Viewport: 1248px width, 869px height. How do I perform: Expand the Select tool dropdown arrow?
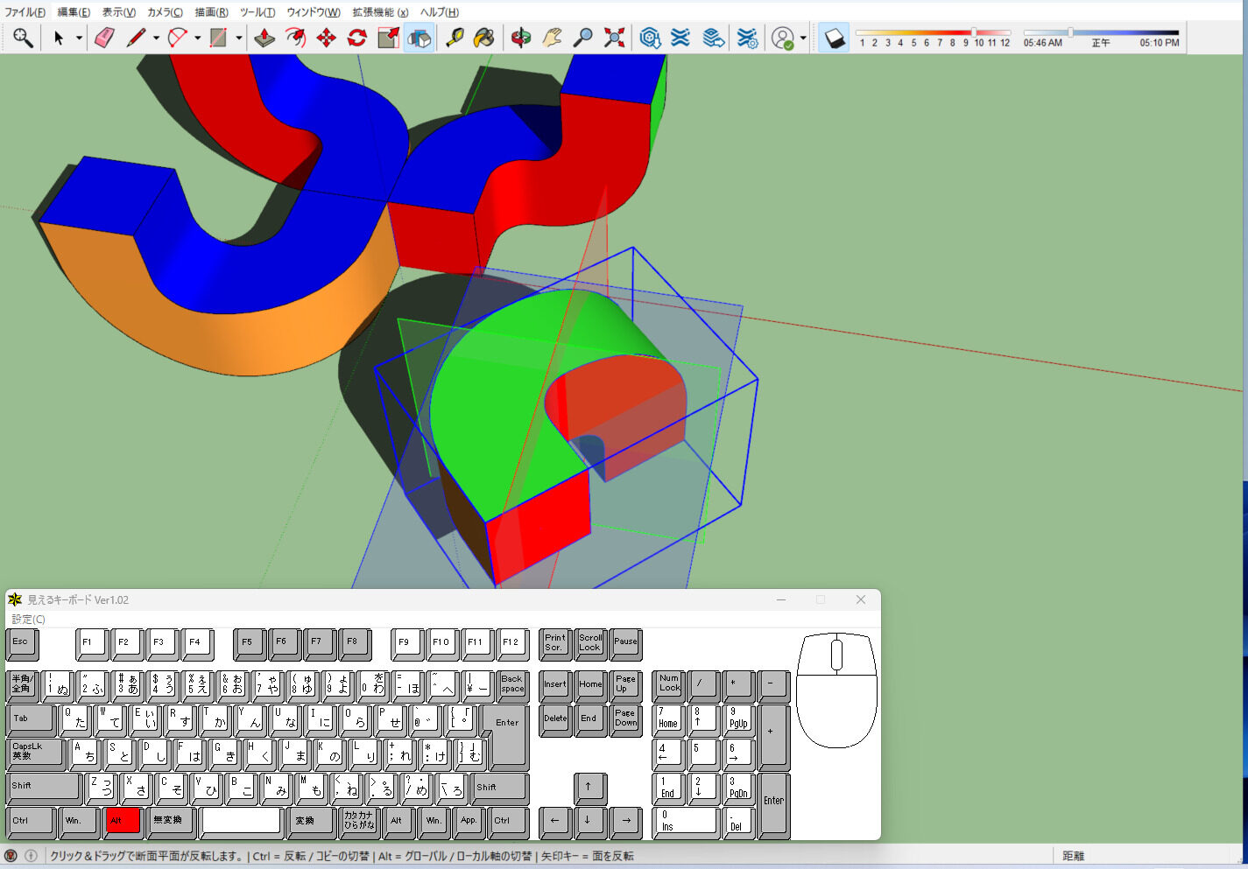[x=79, y=38]
